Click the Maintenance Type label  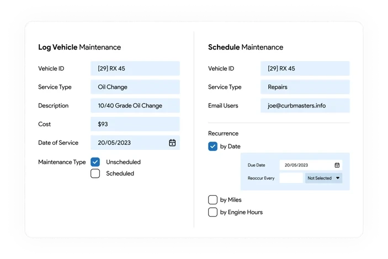click(62, 162)
